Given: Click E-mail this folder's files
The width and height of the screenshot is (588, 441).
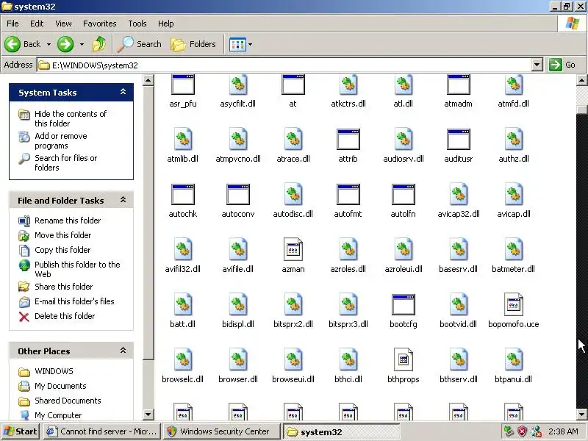Looking at the screenshot, I should click(x=74, y=301).
